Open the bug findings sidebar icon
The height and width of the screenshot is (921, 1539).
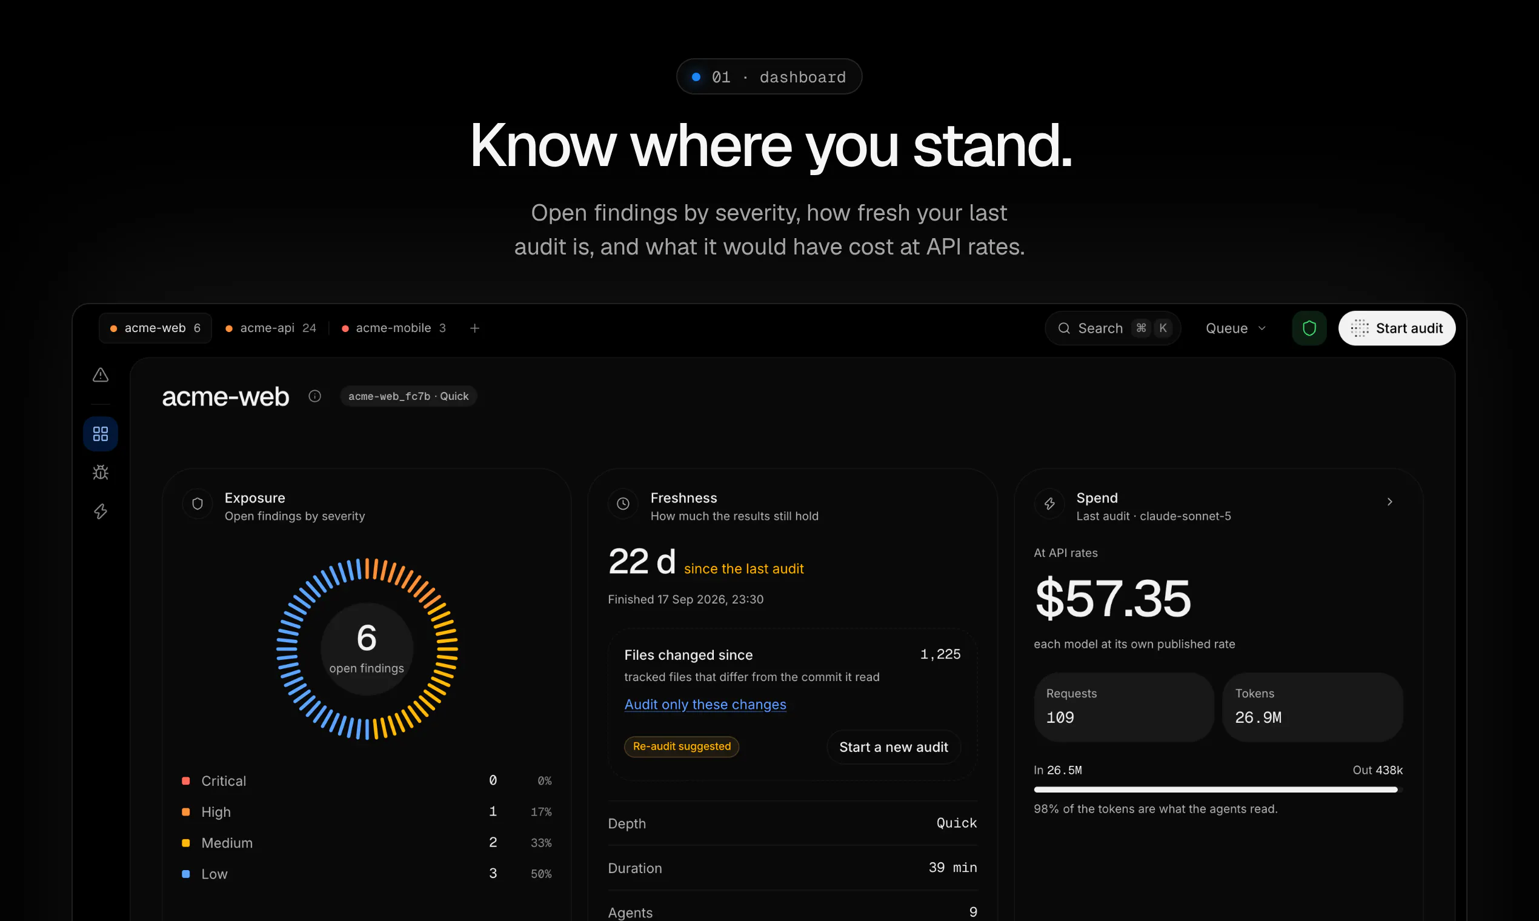click(101, 473)
